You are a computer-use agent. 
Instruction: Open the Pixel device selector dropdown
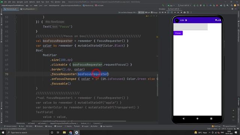(184, 5)
